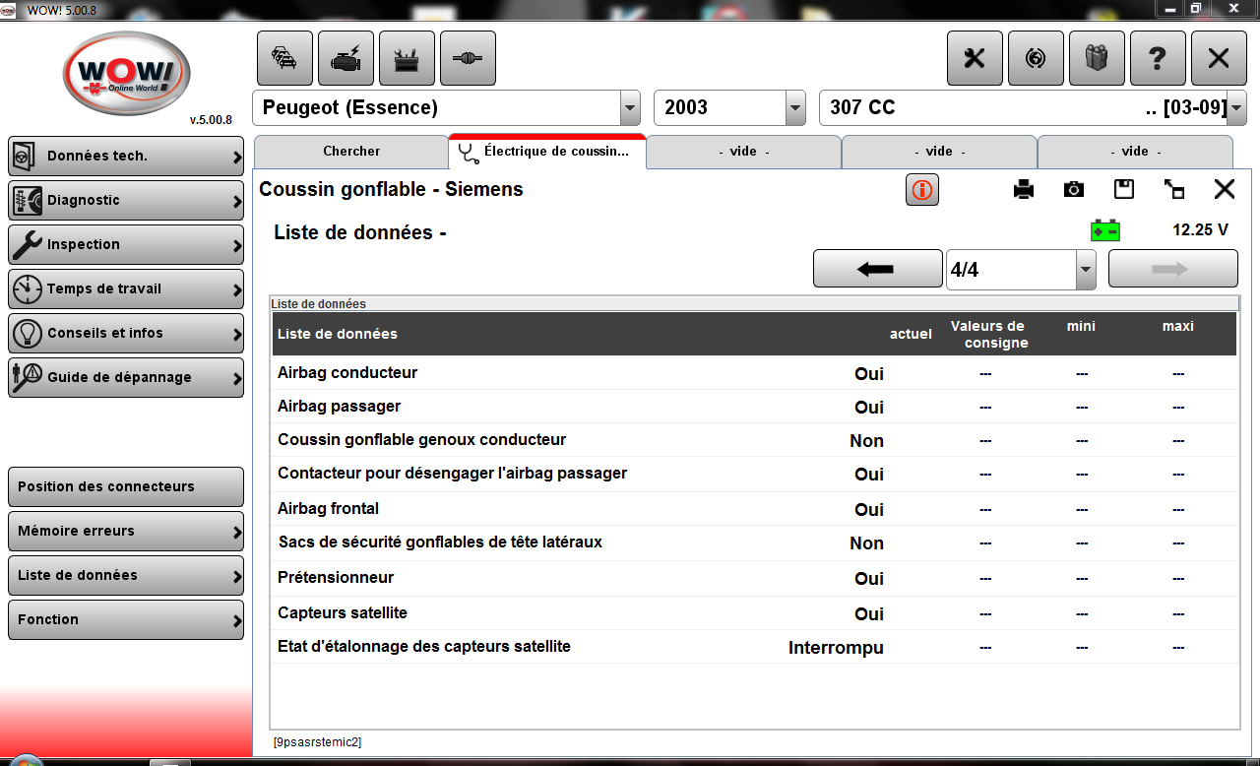
Task: Select the Prétensionneur row
Action: click(x=754, y=578)
